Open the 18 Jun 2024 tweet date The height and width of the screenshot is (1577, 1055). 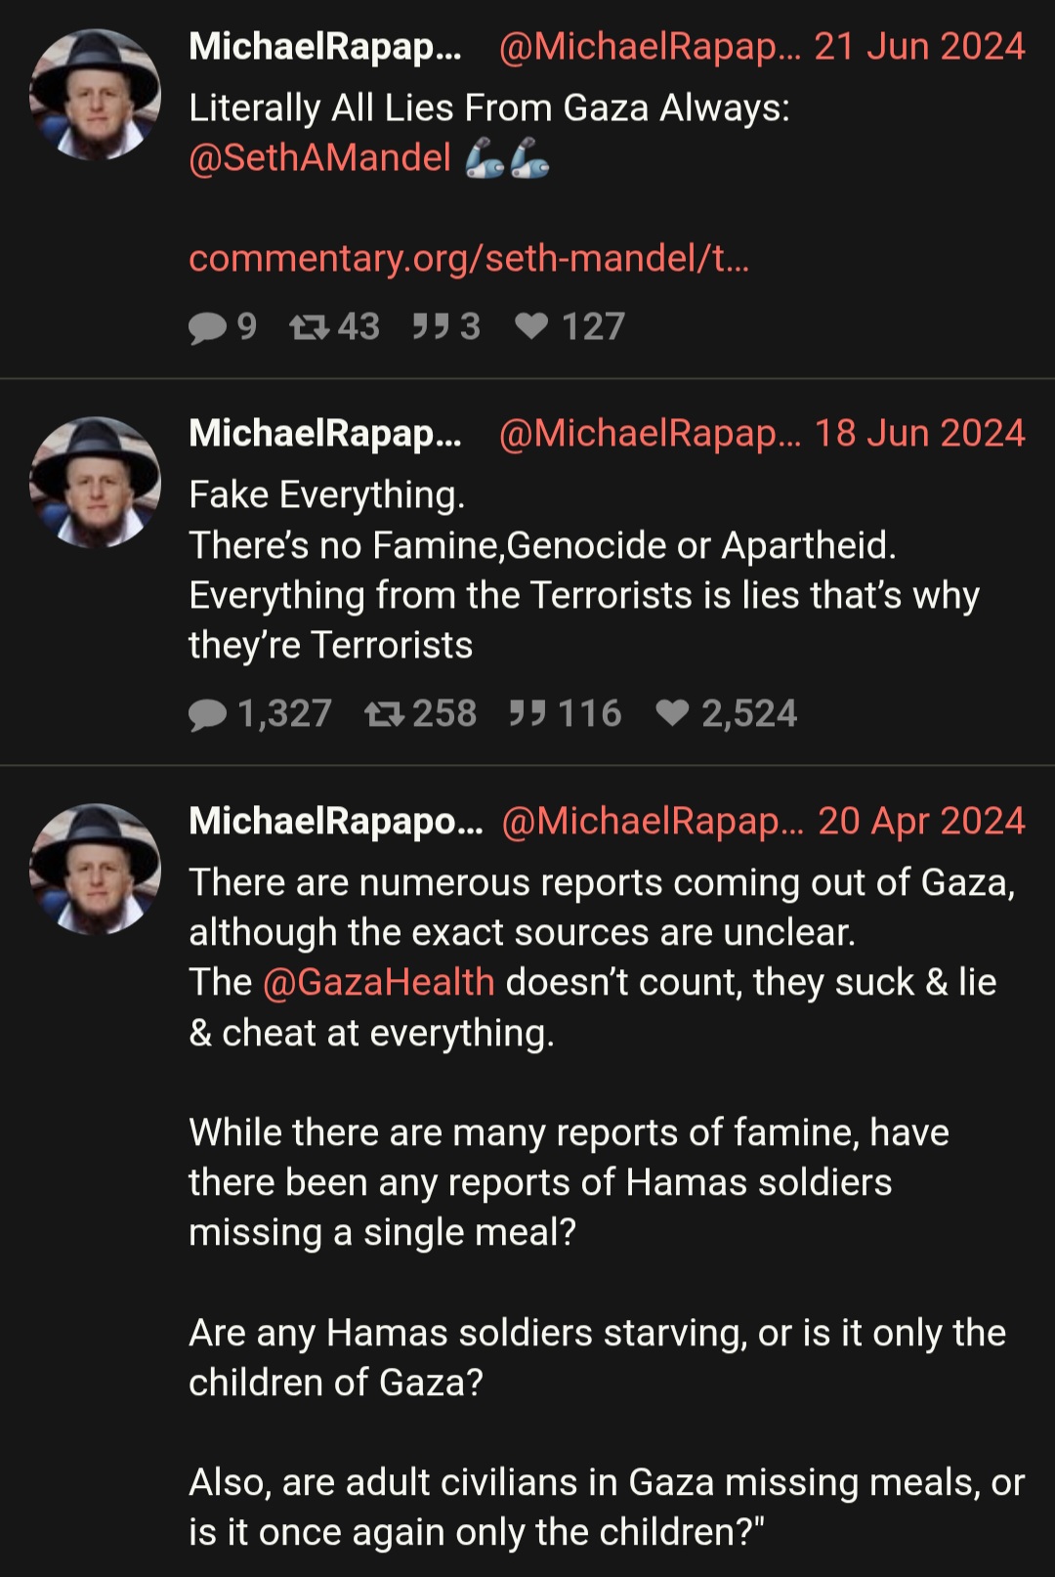919,433
